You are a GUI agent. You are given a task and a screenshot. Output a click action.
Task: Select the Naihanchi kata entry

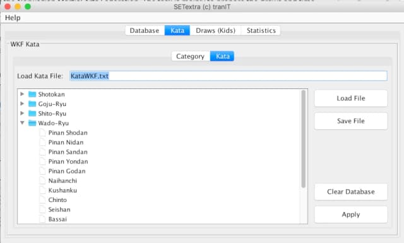click(x=62, y=181)
